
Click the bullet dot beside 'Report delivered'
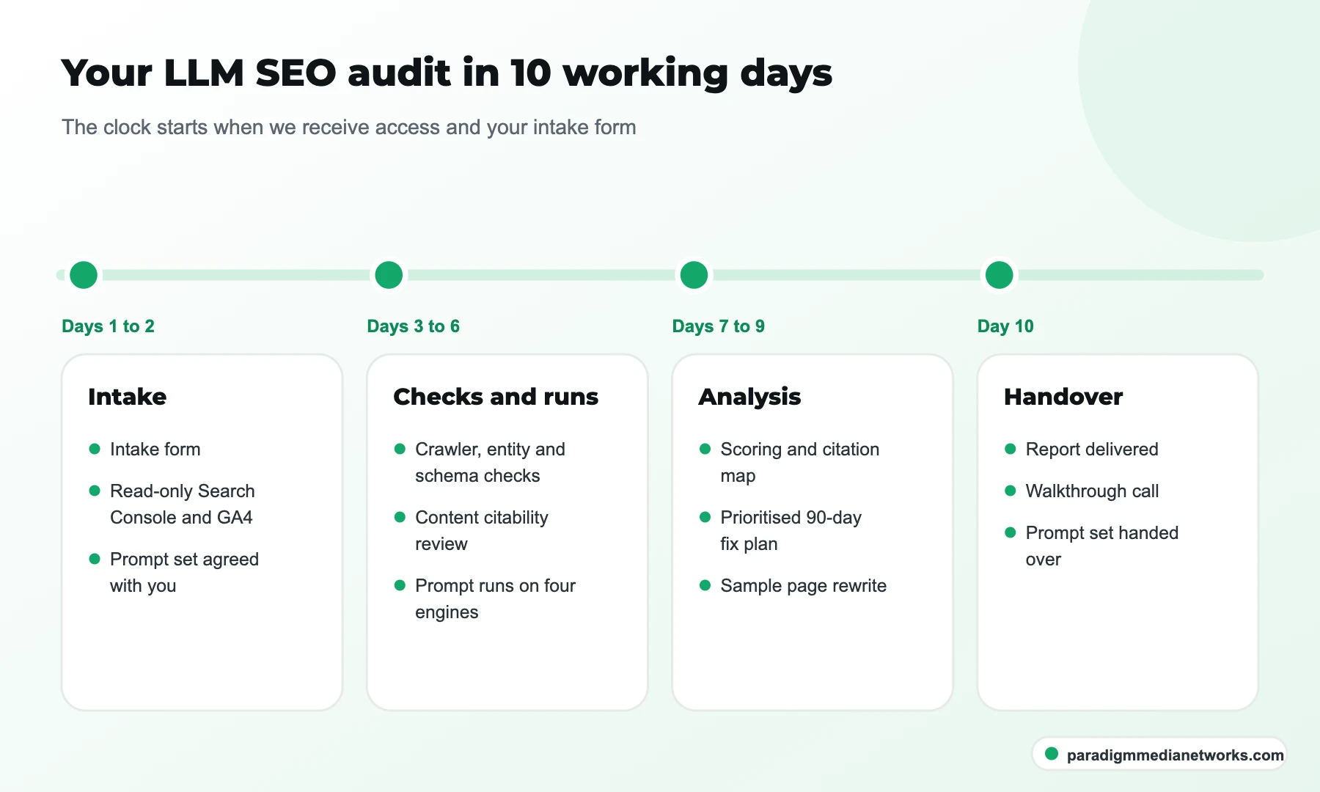point(1010,449)
